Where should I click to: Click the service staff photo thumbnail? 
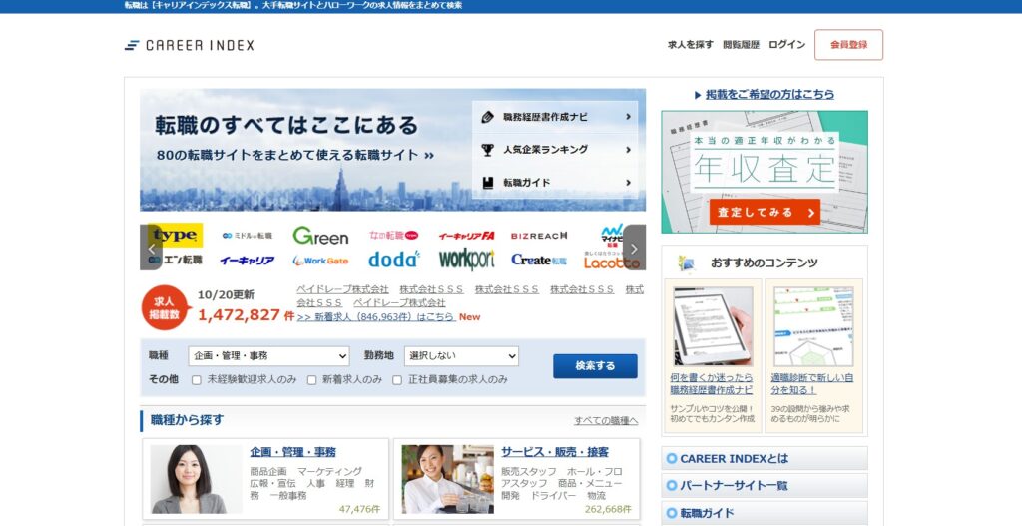point(448,479)
